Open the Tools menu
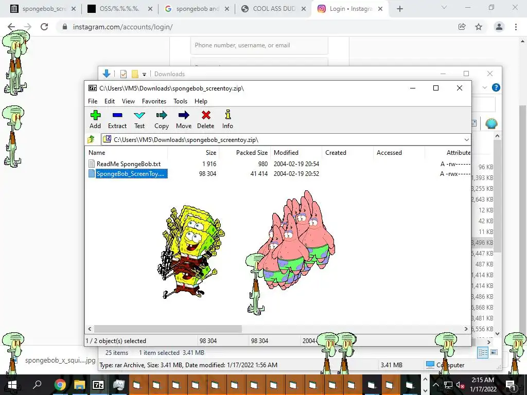Screen dimensions: 527x395 [x=180, y=101]
